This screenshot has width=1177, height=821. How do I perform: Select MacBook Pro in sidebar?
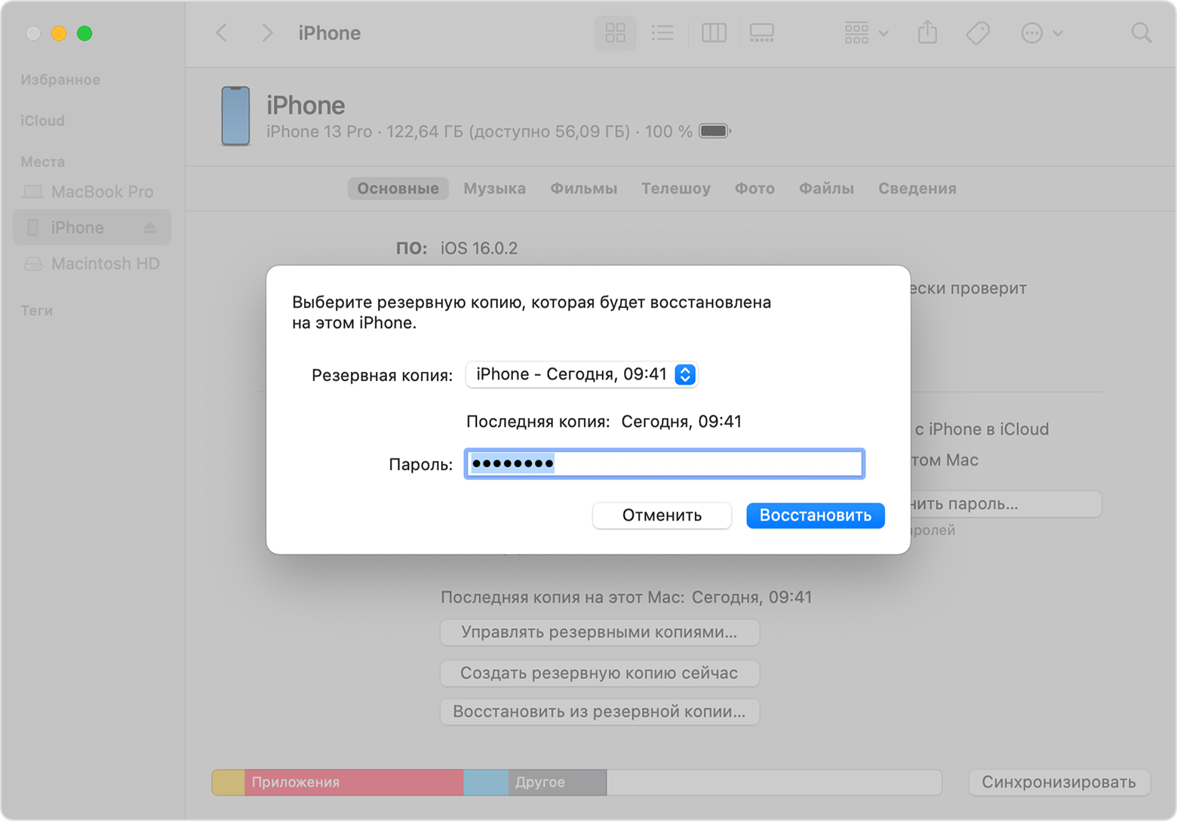click(x=92, y=192)
